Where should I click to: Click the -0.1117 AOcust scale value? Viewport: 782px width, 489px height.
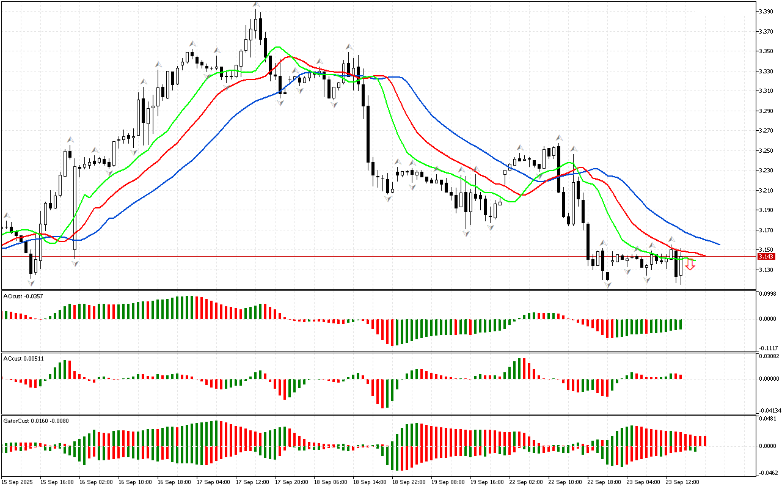point(767,347)
